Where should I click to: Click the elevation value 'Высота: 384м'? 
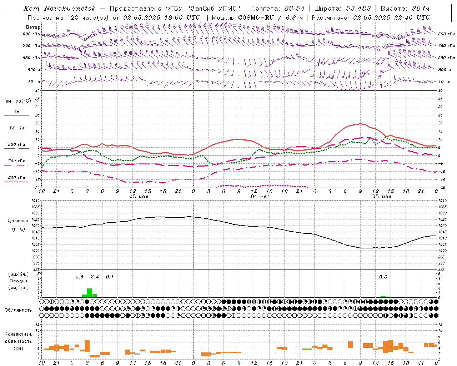pos(405,9)
